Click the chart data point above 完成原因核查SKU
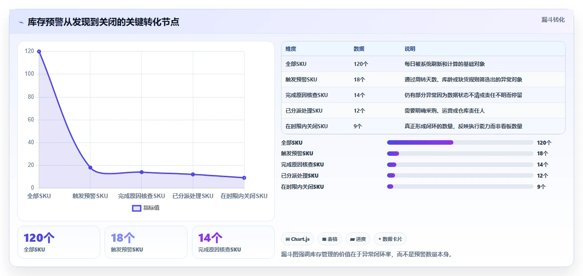This screenshot has height=276, width=583. pos(142,172)
